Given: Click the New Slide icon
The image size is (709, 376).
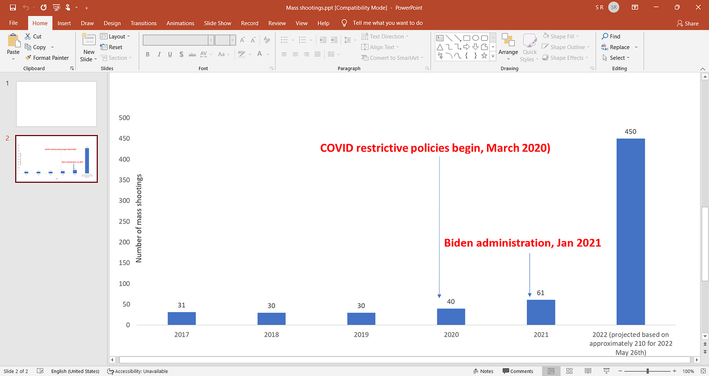Looking at the screenshot, I should (89, 40).
